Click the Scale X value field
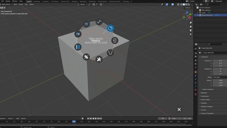This screenshot has height=128, width=227. click(220, 80)
